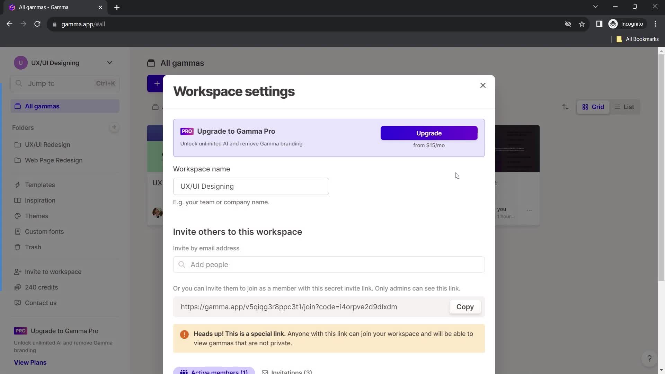Screen dimensions: 665x374
Task: Add a new folder with plus icon
Action: 114,127
